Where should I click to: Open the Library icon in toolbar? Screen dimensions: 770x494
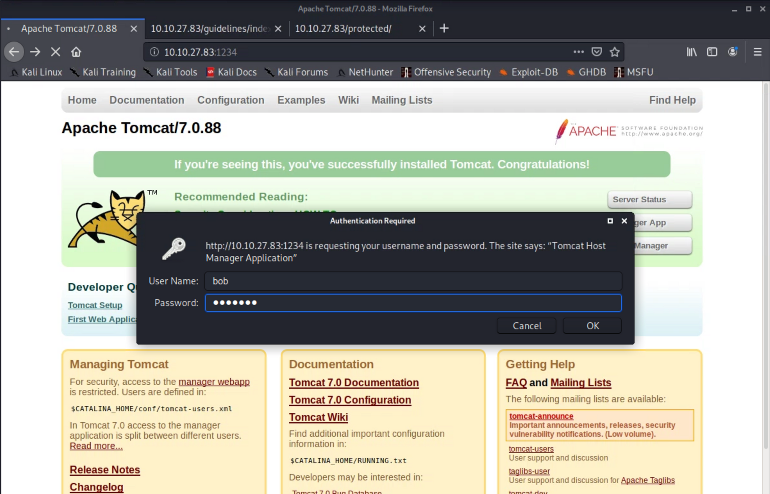pos(691,52)
